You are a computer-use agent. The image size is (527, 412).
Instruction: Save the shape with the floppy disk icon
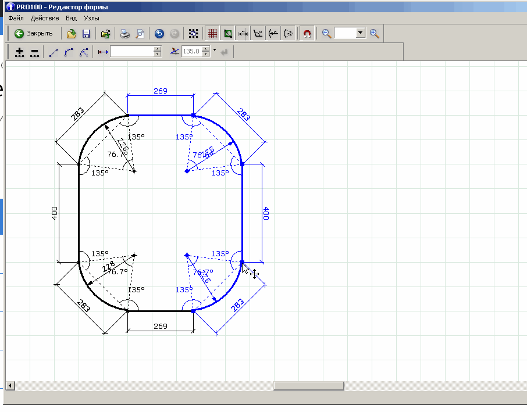pos(86,34)
